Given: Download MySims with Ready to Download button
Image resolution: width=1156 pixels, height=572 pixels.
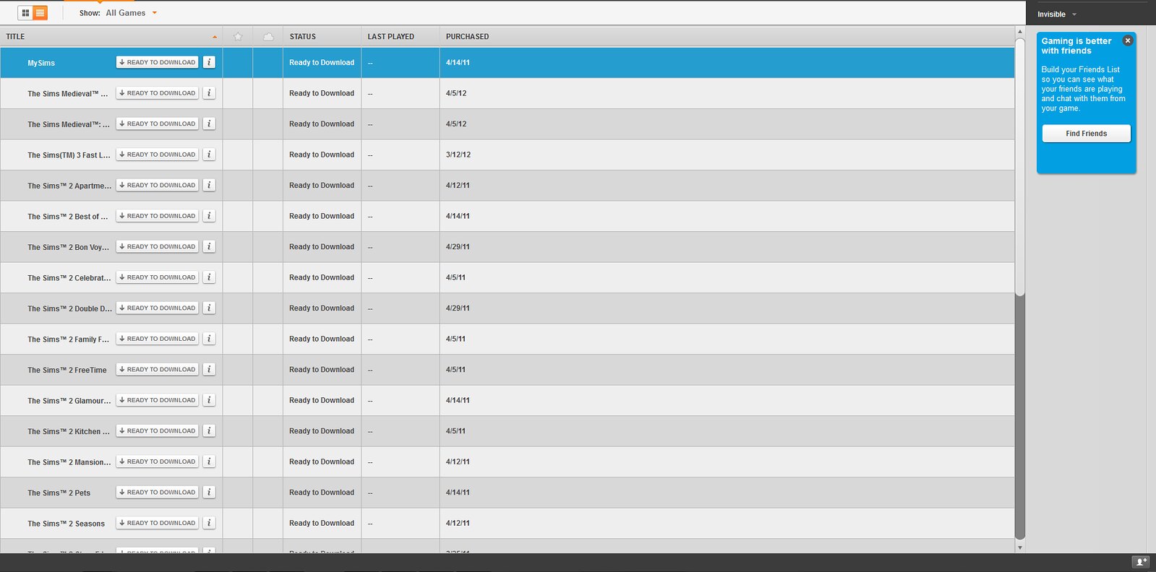Looking at the screenshot, I should pyautogui.click(x=157, y=62).
